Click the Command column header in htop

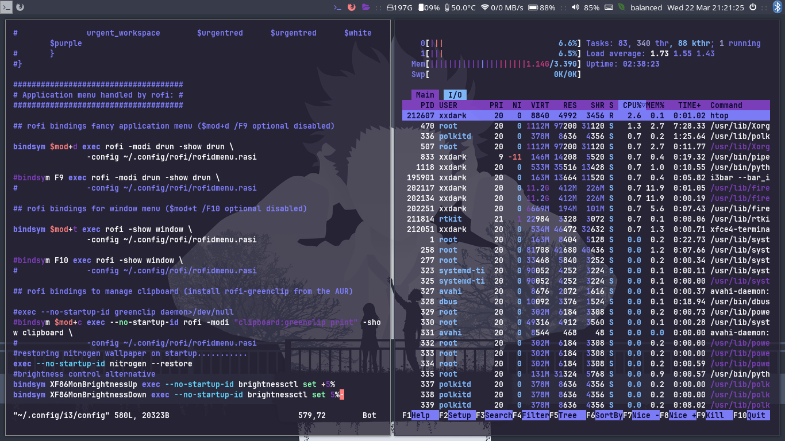click(726, 105)
